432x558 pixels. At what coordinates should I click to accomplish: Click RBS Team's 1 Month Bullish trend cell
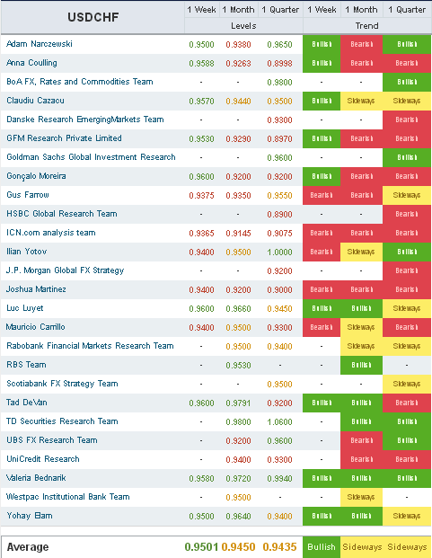361,365
